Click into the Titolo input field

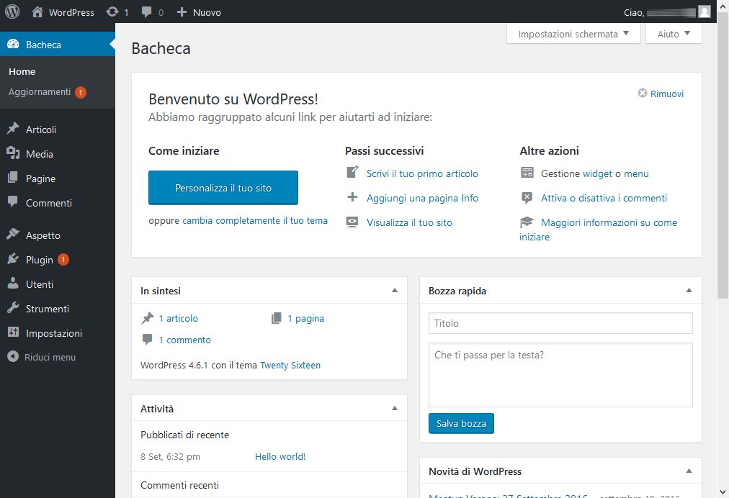coord(560,323)
